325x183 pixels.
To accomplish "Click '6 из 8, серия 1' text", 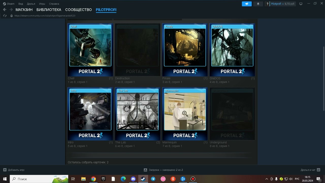I will 125,146.
